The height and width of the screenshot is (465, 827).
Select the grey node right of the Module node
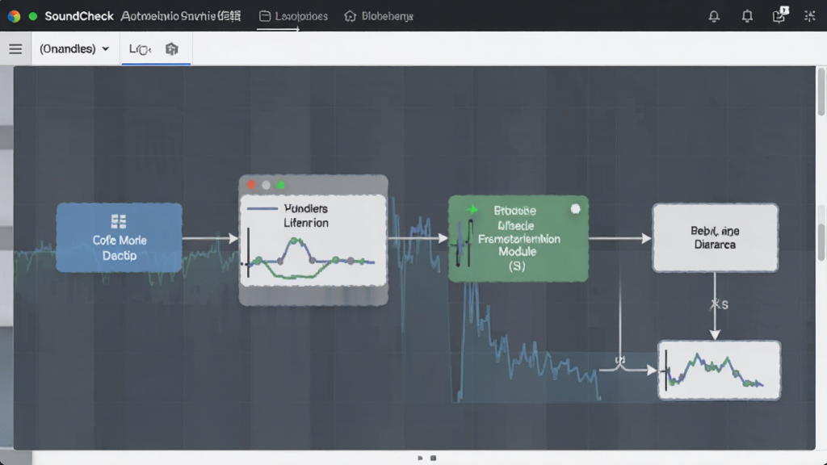pos(716,238)
